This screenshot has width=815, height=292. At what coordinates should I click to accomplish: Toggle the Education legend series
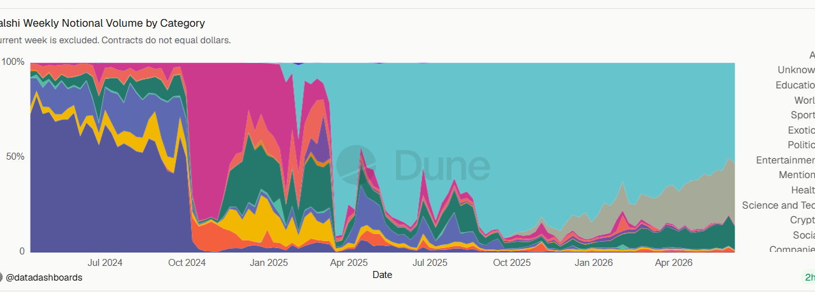[795, 85]
